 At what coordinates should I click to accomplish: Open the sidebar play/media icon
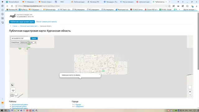pos(2,14)
